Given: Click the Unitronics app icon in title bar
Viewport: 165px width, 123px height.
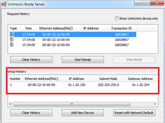Looking at the screenshot, I should click(4, 4).
